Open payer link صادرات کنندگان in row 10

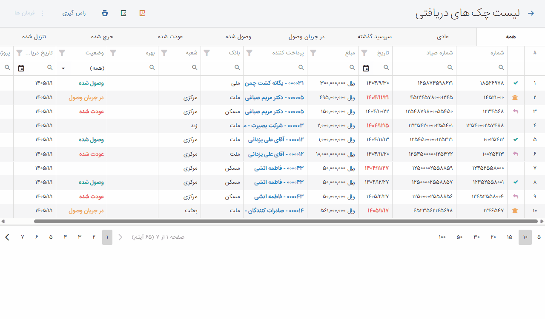click(274, 211)
